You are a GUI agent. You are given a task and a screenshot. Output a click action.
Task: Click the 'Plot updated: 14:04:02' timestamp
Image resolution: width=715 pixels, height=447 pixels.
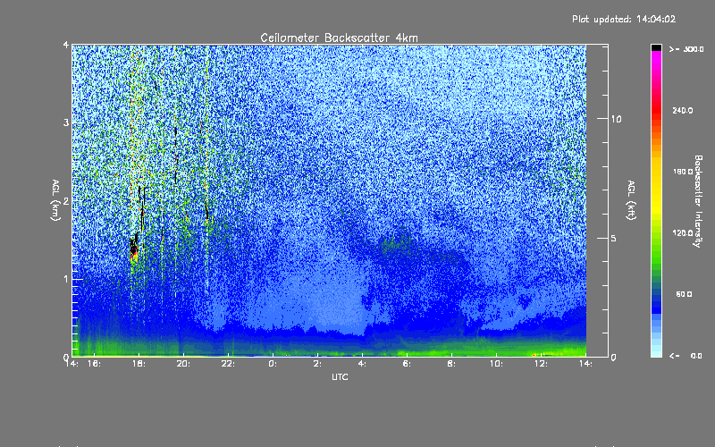(x=624, y=19)
